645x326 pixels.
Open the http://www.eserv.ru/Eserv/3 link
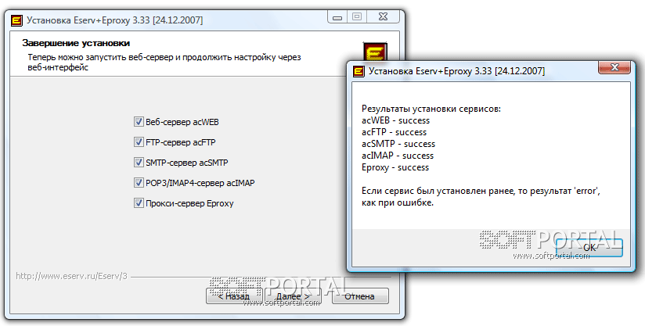(x=71, y=276)
